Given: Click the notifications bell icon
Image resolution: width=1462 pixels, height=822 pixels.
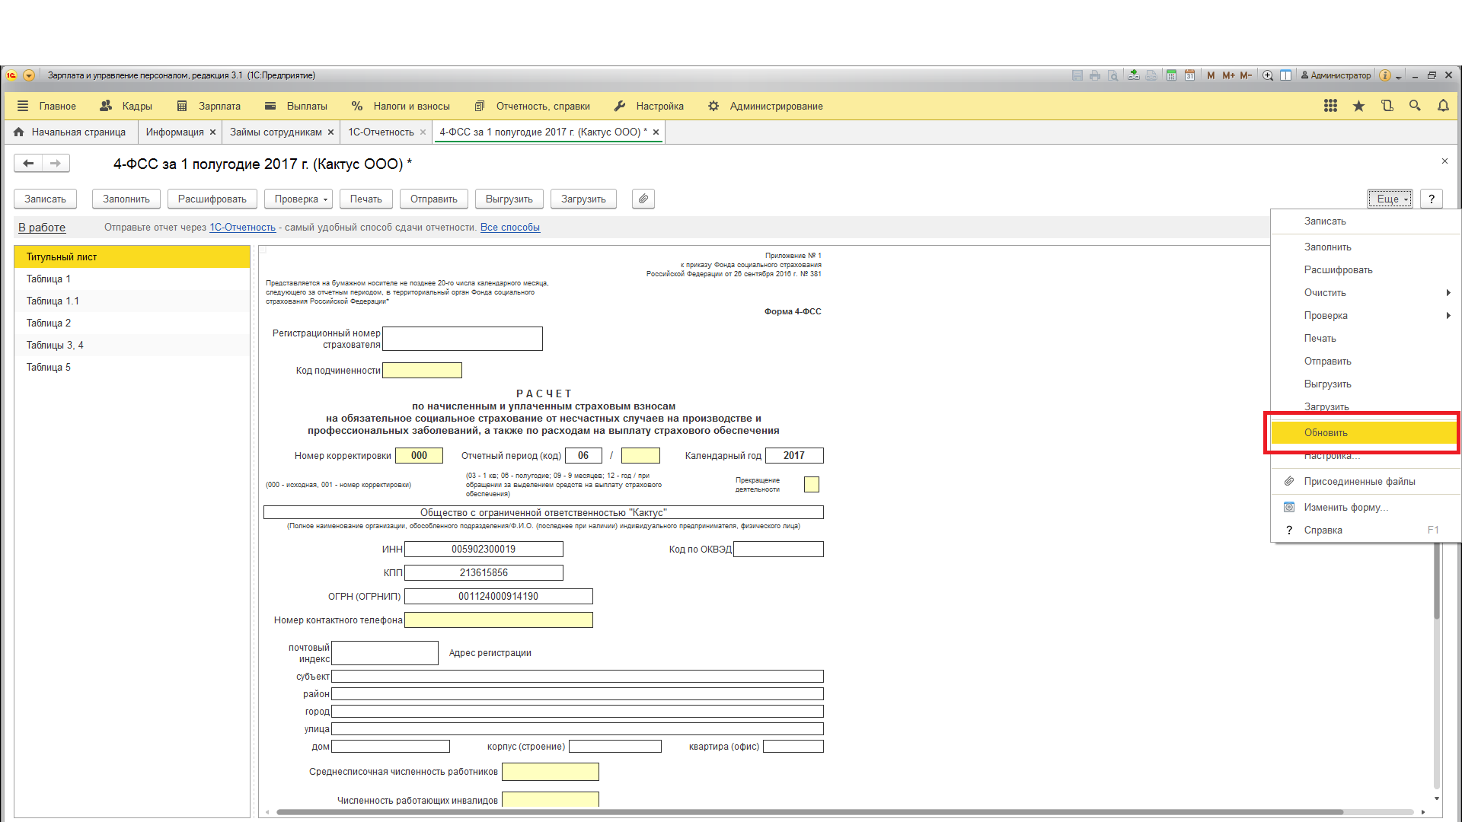Looking at the screenshot, I should tap(1443, 106).
